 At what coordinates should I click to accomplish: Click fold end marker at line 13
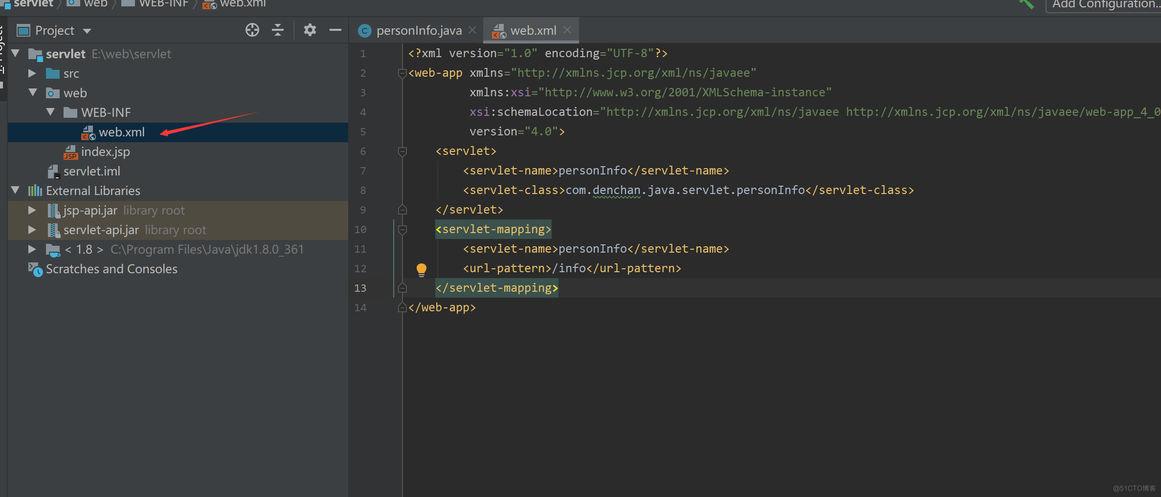pyautogui.click(x=402, y=288)
